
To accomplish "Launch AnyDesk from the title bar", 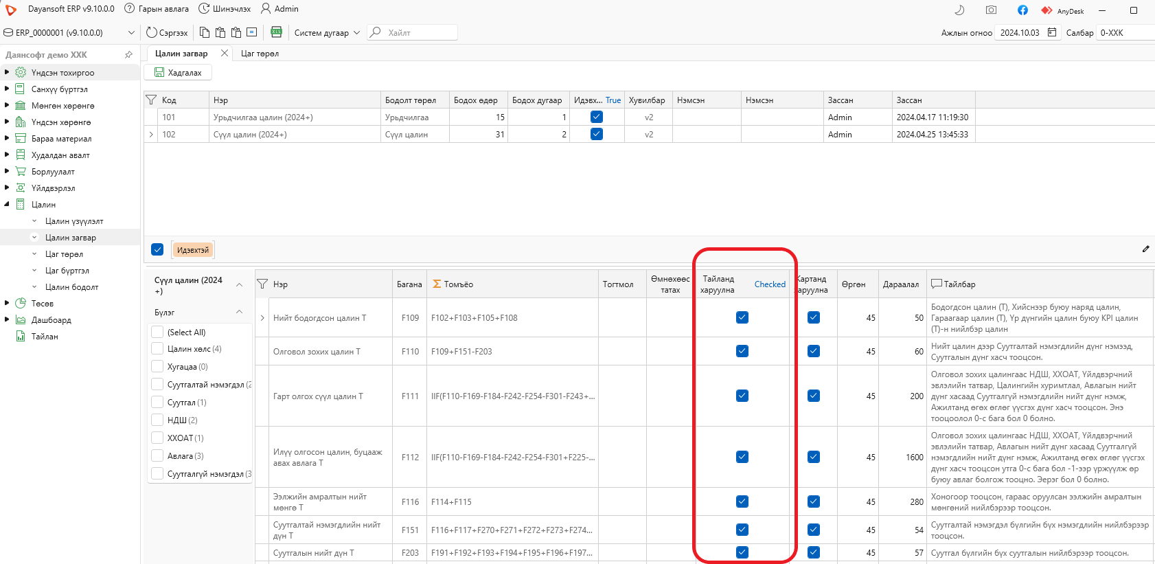I will point(1062,11).
